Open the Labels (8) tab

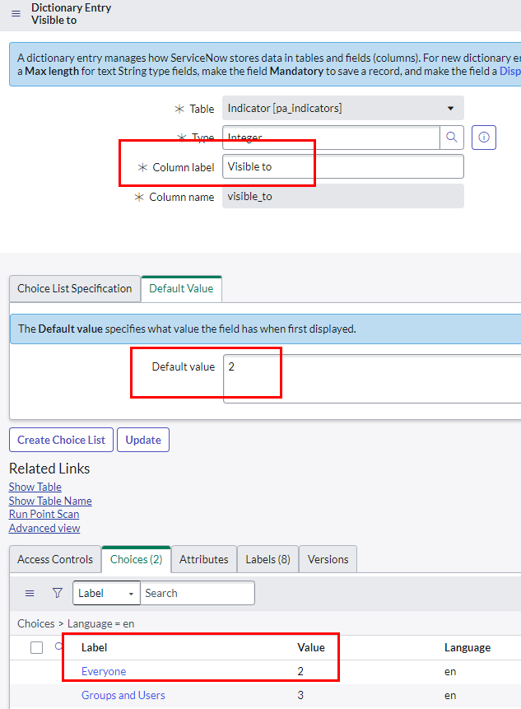267,560
